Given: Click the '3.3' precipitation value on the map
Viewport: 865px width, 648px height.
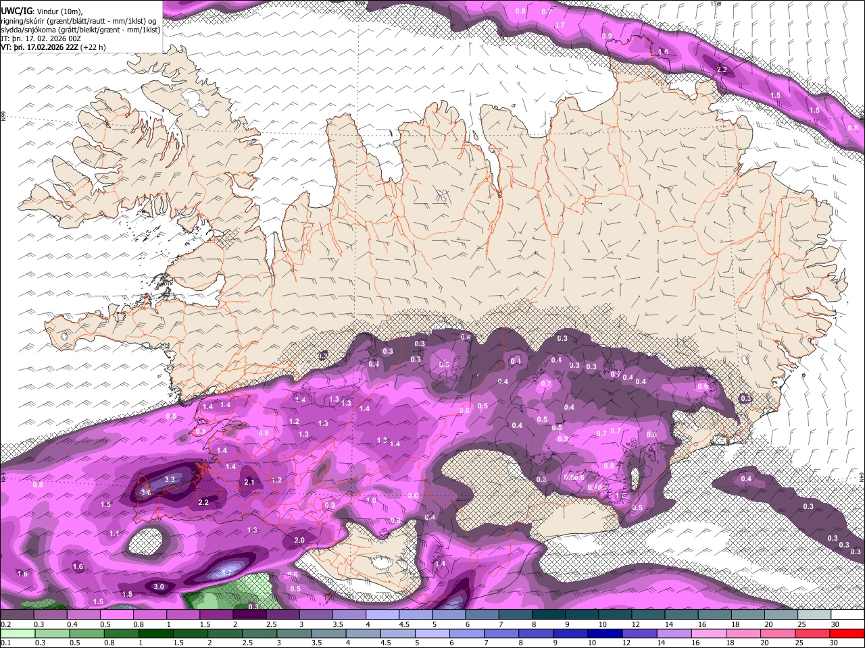Looking at the screenshot, I should pos(170,479).
